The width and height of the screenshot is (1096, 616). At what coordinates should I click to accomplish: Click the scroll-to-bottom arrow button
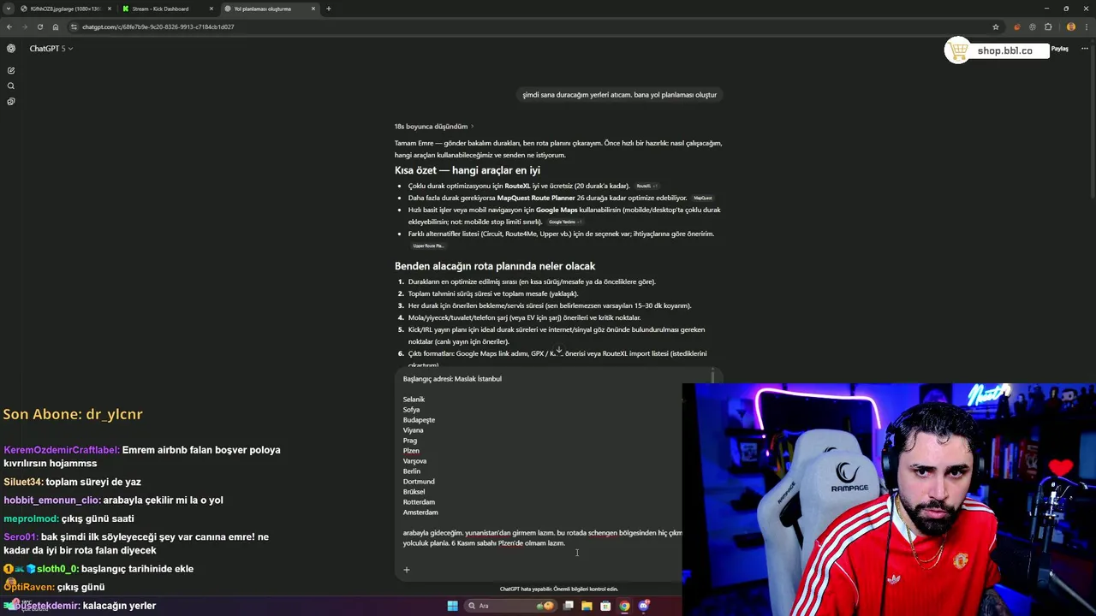coord(558,350)
